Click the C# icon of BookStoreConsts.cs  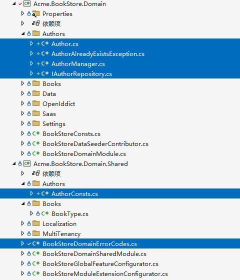(36, 133)
